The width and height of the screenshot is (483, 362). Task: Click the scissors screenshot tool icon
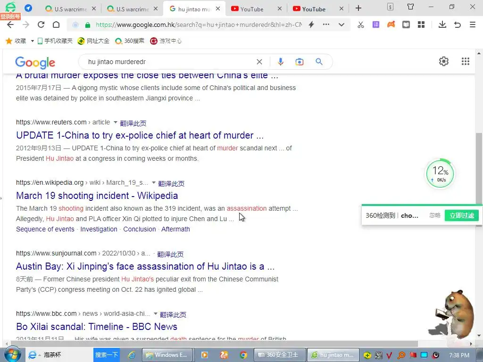point(361,25)
